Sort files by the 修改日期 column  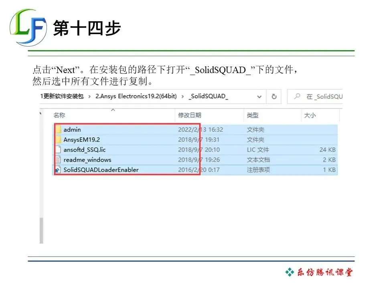point(190,115)
